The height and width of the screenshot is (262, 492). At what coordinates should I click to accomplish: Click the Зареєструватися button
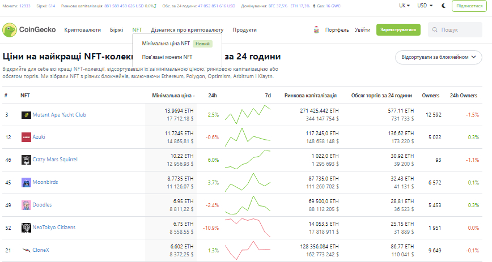pyautogui.click(x=398, y=30)
